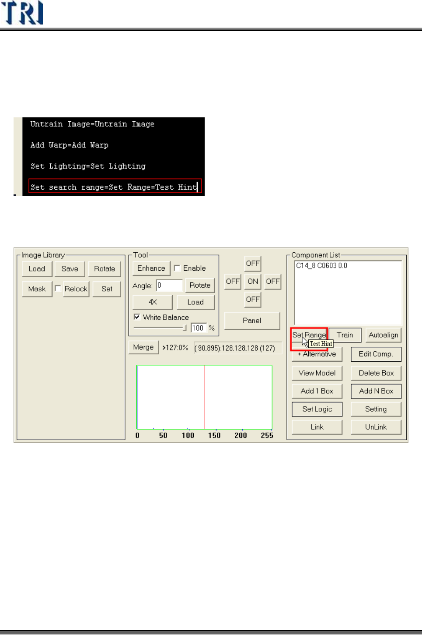Viewport: 422px width, 635px height.
Task: Toggle the right OFF lighting button
Action: pos(273,282)
